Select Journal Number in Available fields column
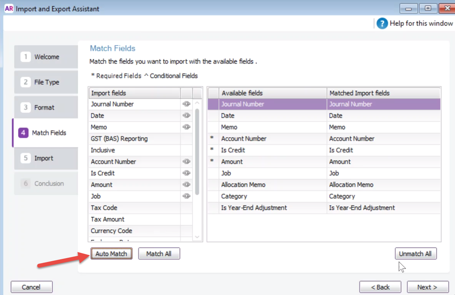This screenshot has height=295, width=455. (273, 104)
